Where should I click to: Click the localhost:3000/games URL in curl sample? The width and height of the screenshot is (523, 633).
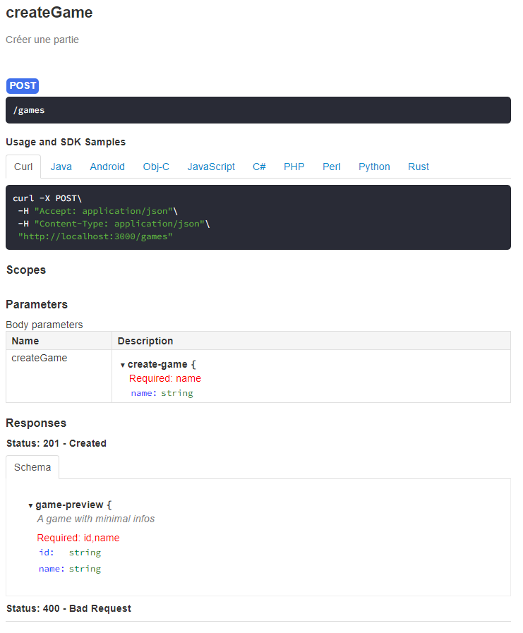(95, 236)
